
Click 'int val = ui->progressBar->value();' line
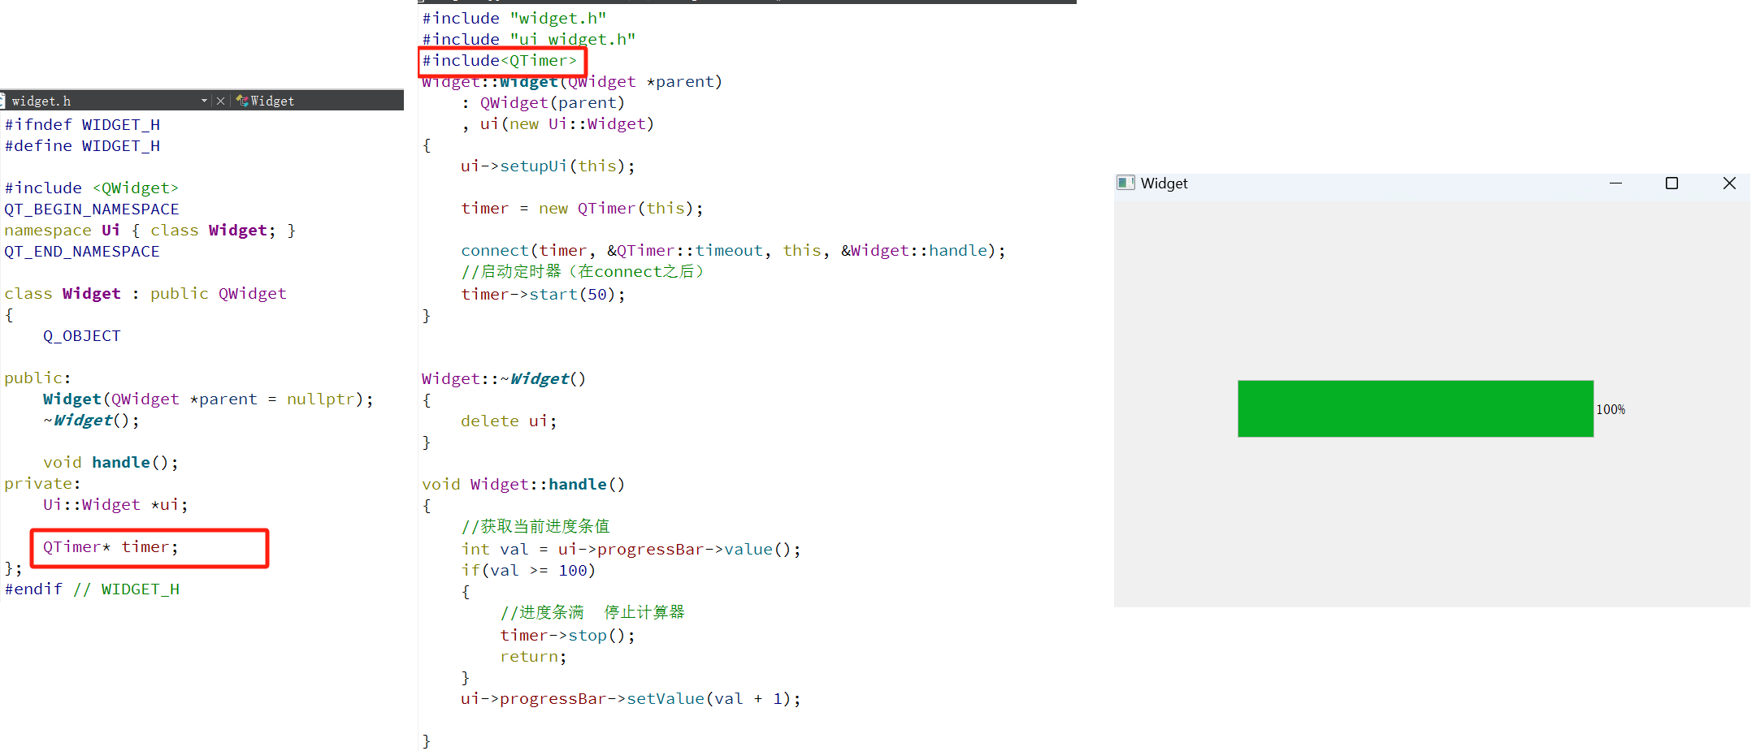tap(631, 549)
